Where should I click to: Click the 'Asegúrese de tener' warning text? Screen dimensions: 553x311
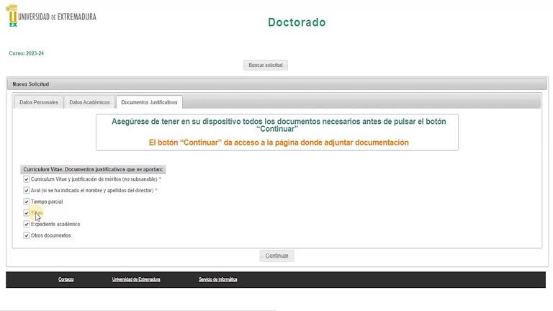(279, 125)
